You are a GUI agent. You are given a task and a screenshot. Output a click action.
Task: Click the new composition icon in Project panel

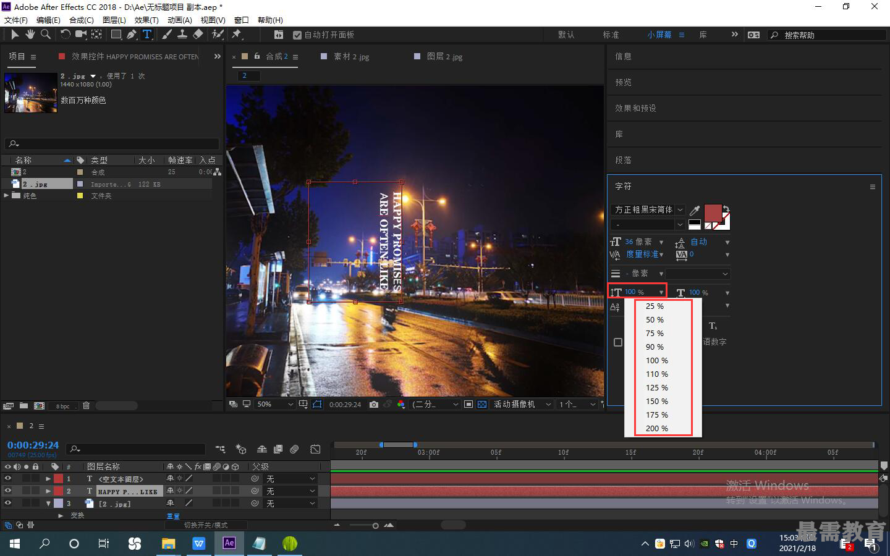click(40, 406)
